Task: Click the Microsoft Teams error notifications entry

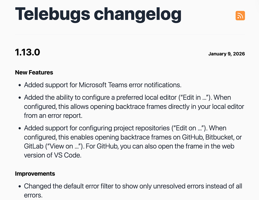Action: point(103,85)
